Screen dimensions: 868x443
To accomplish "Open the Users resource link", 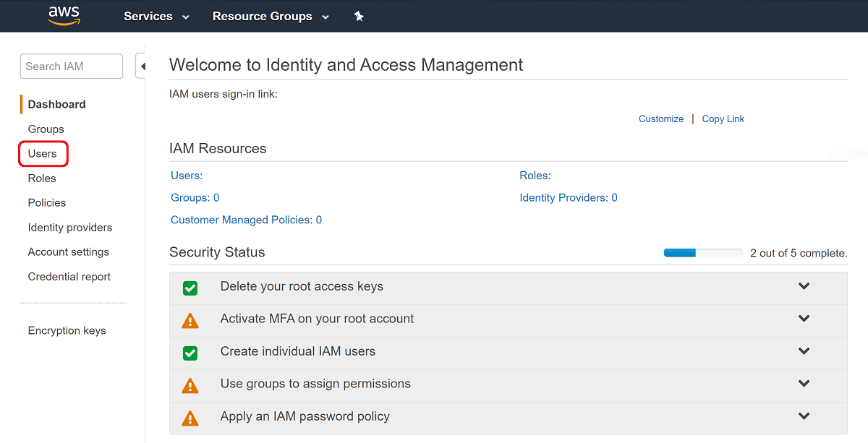I will (x=187, y=175).
